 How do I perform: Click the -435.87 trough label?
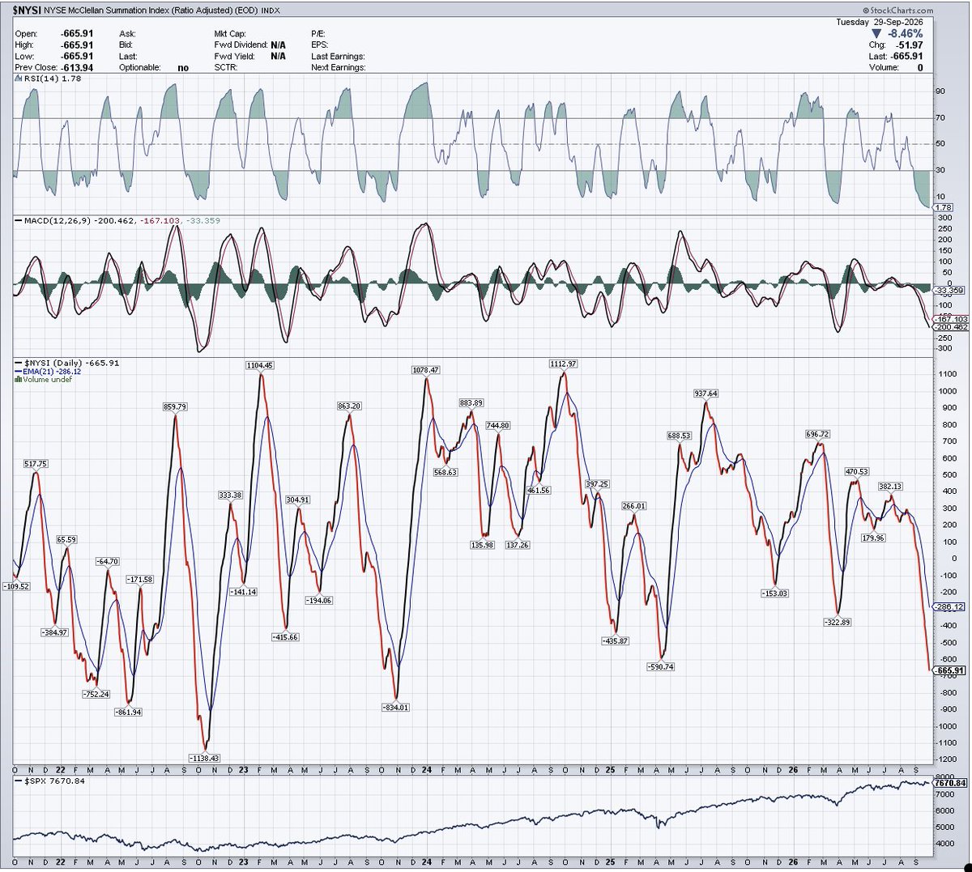click(615, 640)
